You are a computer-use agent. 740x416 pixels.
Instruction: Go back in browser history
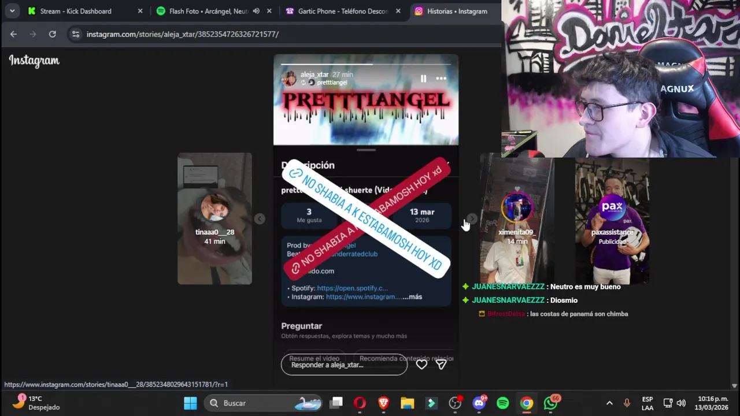click(13, 34)
